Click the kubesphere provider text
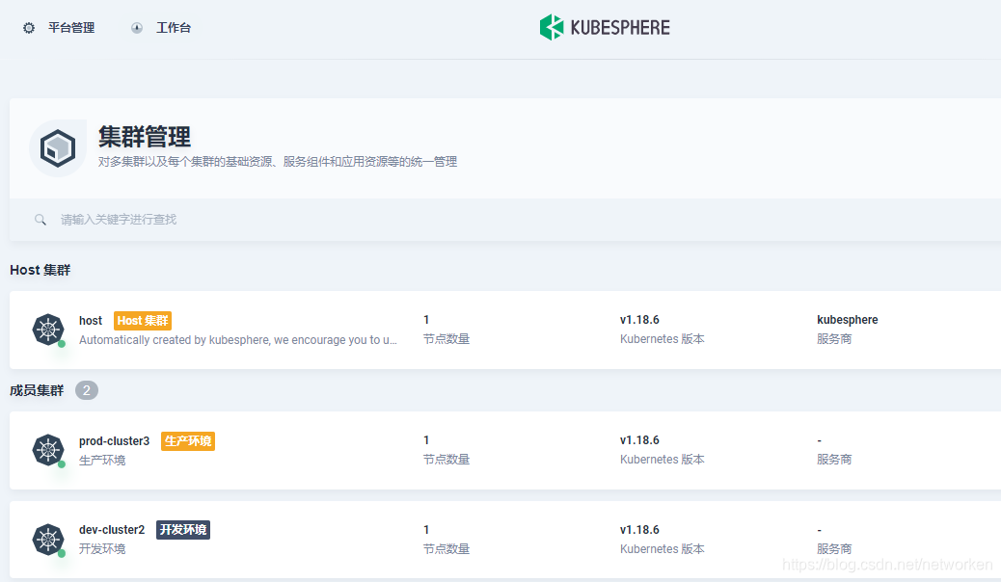This screenshot has height=582, width=1001. (847, 320)
